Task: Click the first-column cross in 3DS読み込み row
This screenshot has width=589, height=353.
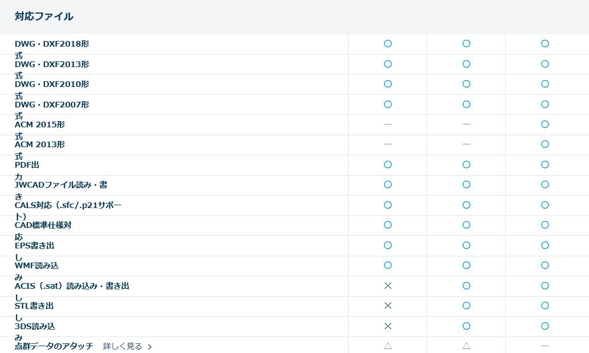Action: pos(388,326)
